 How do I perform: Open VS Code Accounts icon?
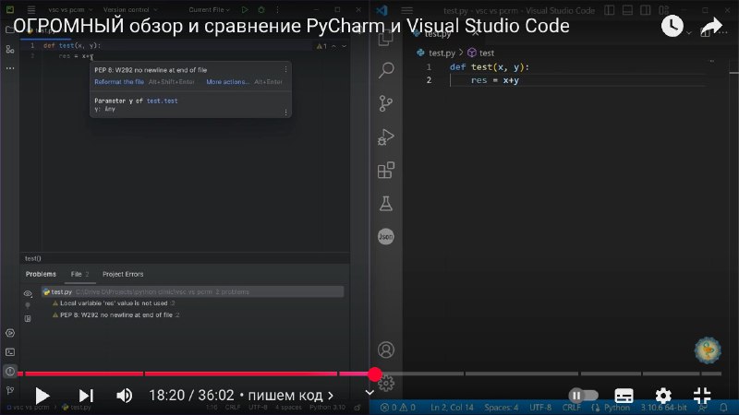[x=386, y=350]
